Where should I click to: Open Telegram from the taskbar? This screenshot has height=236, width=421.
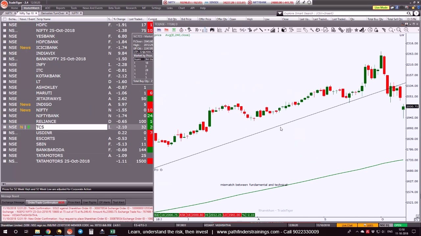click(x=80, y=232)
